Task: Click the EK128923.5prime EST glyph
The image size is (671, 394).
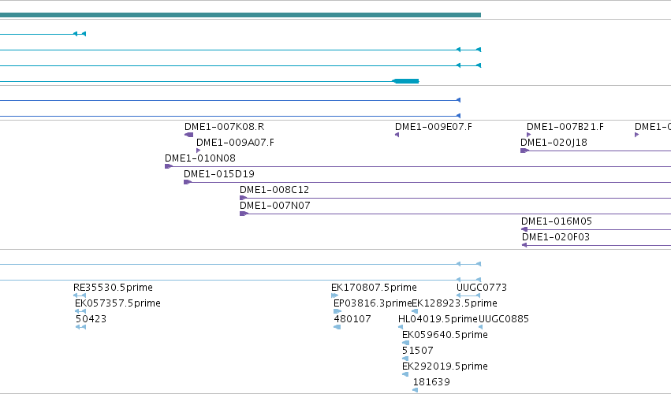Action: tap(415, 311)
